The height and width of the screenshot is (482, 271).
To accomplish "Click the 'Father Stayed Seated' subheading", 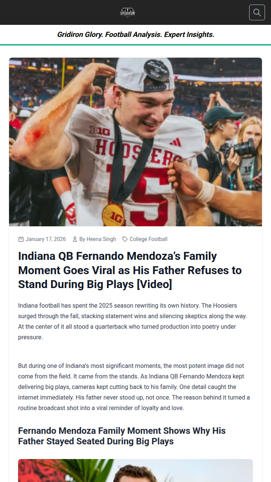I will pyautogui.click(x=122, y=436).
